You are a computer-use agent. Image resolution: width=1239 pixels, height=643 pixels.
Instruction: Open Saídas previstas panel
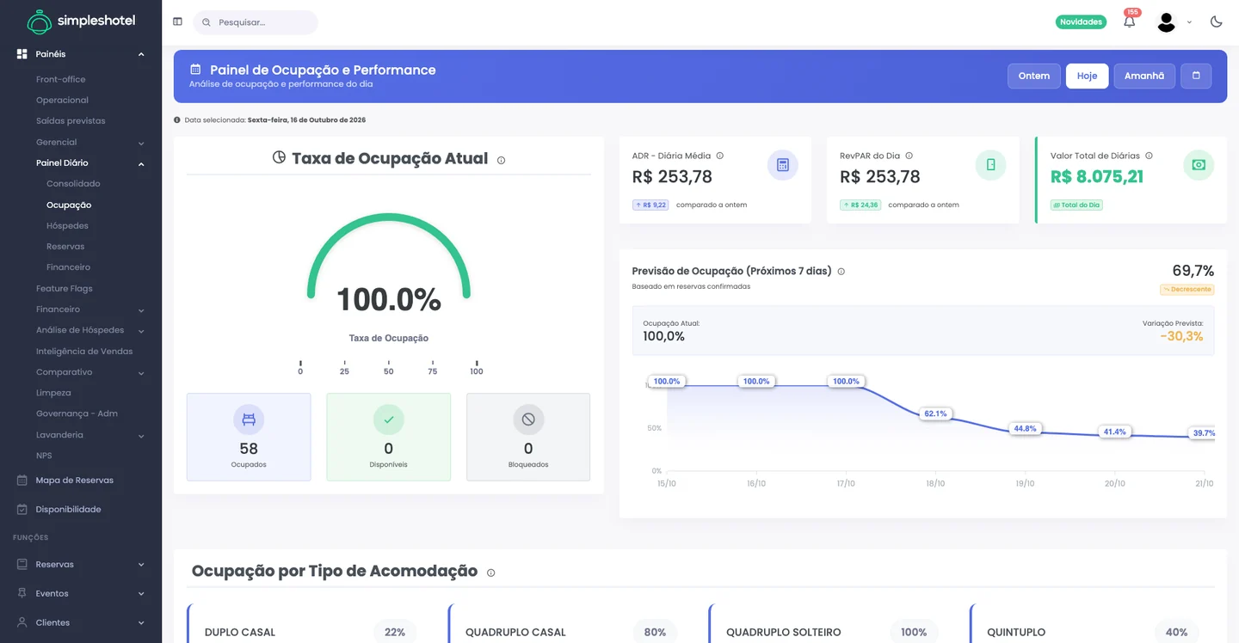click(x=71, y=121)
